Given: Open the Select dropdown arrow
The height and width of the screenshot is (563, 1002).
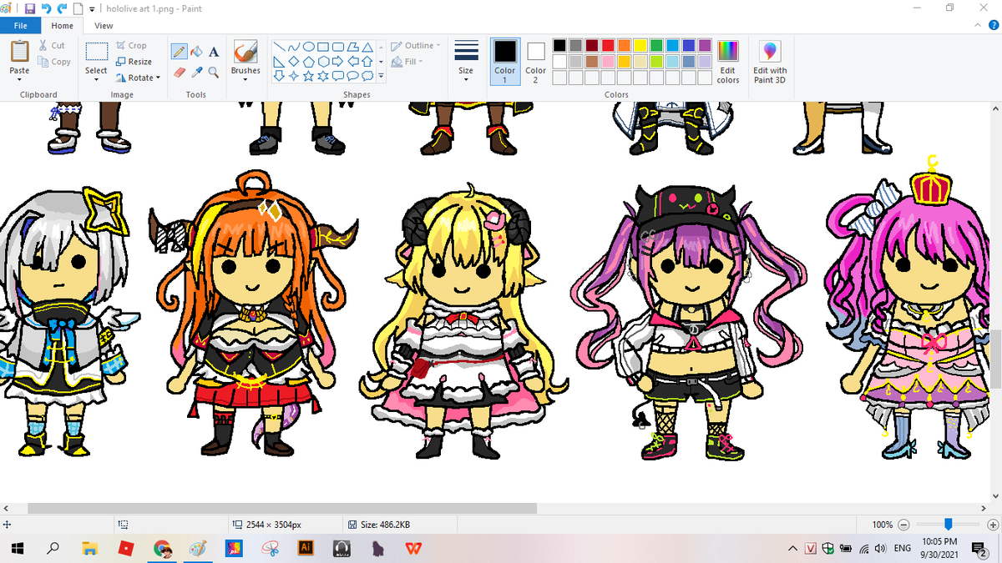Looking at the screenshot, I should 96,79.
